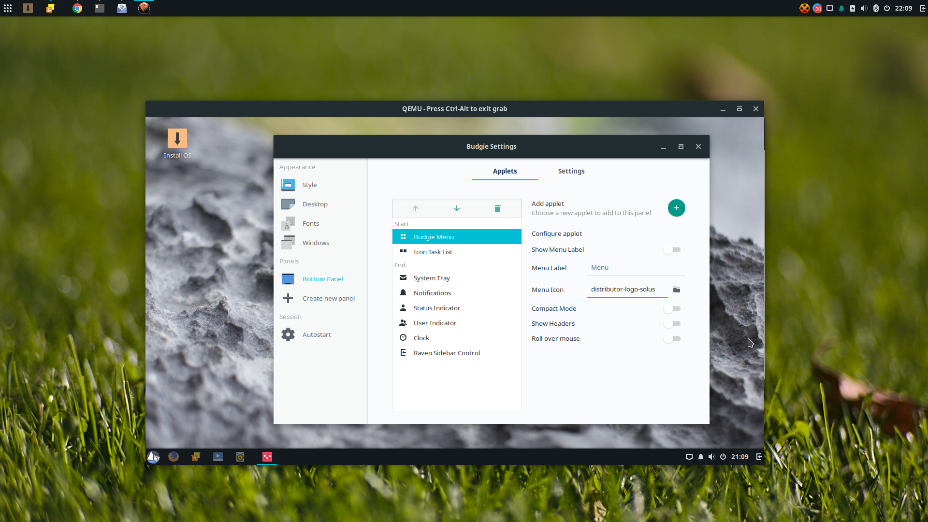Screen dimensions: 928x522
Task: Click the Style sidebar icon
Action: [x=288, y=185]
